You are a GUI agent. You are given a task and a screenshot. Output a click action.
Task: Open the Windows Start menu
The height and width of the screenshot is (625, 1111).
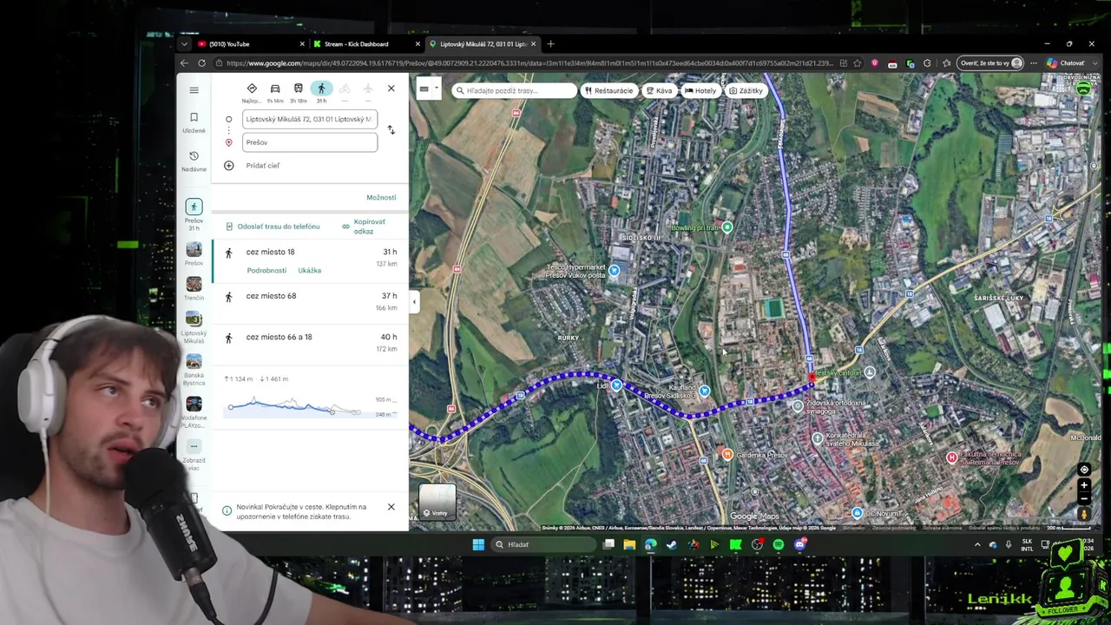[478, 545]
